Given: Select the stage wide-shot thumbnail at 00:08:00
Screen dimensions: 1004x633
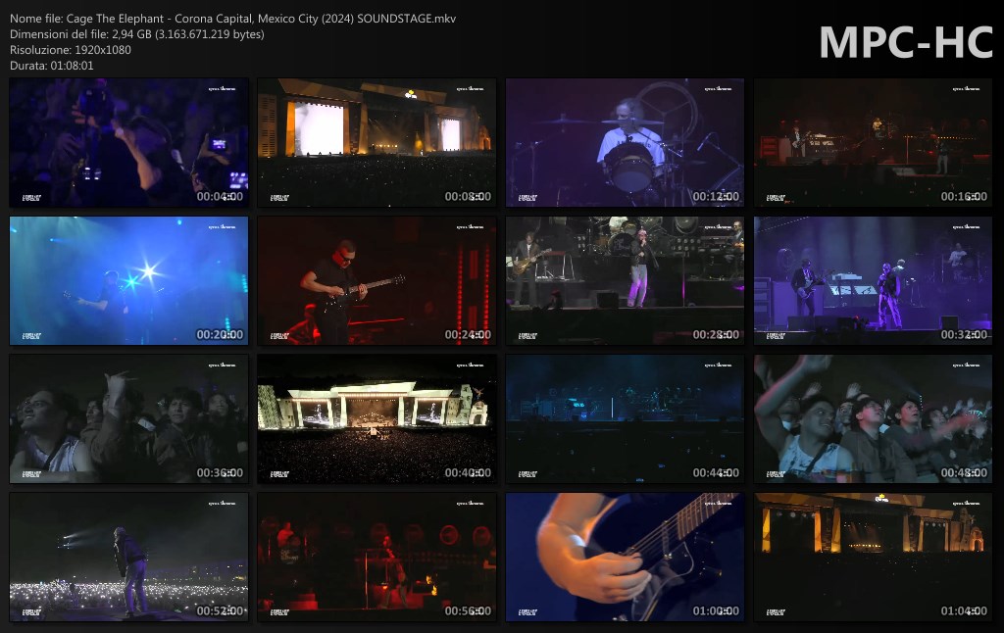Looking at the screenshot, I should 376,143.
